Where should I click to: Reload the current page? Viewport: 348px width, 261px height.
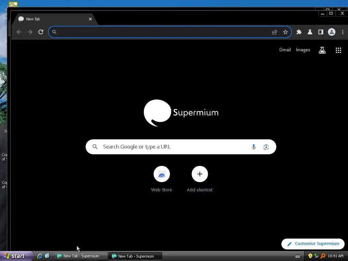pyautogui.click(x=41, y=32)
